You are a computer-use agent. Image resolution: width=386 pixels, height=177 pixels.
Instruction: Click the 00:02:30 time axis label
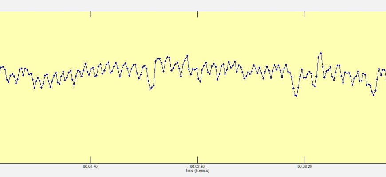click(x=197, y=167)
